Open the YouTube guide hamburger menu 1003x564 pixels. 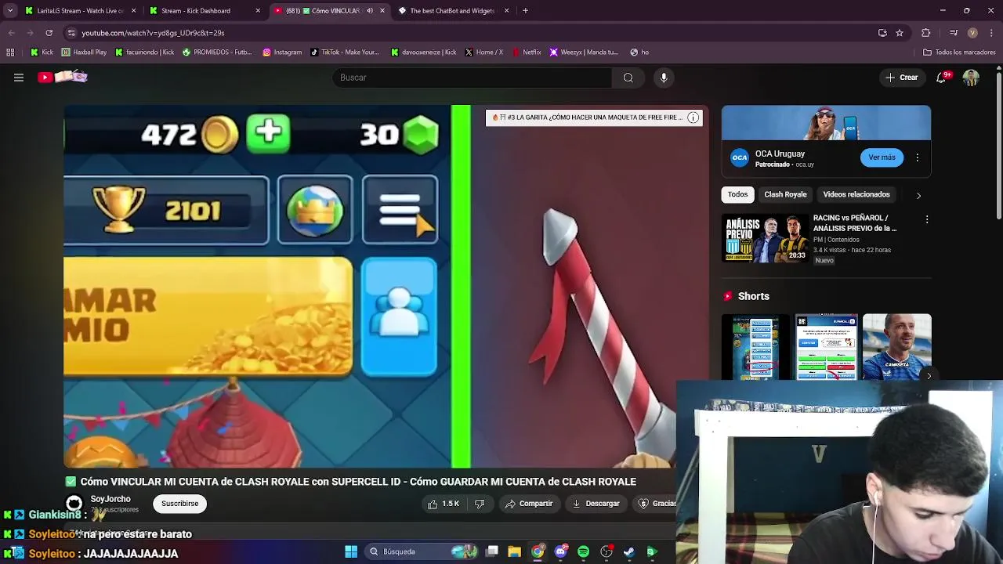tap(19, 78)
